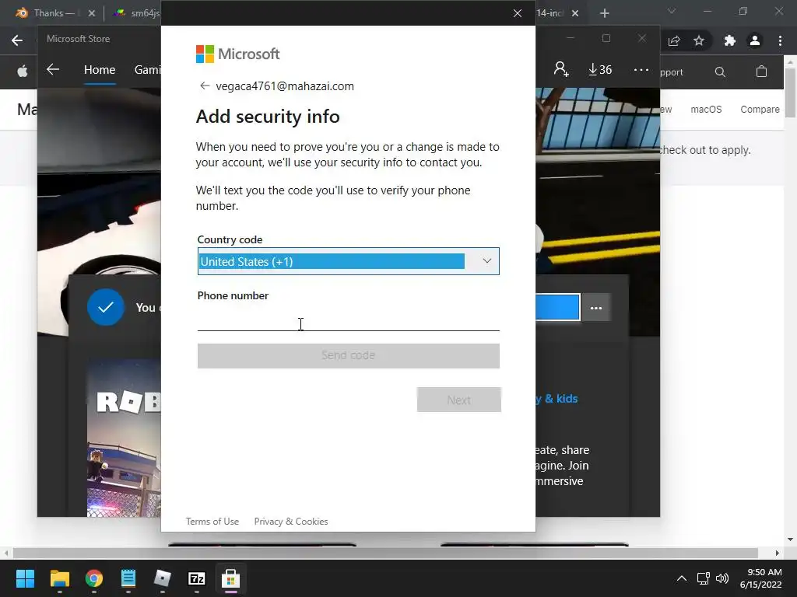Click the scroll right arrow

(778, 553)
